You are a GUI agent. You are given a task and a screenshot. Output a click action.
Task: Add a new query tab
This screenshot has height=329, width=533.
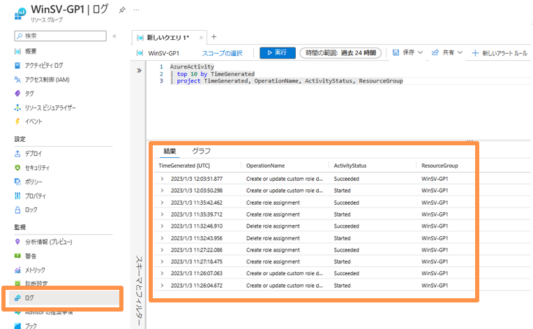click(213, 37)
